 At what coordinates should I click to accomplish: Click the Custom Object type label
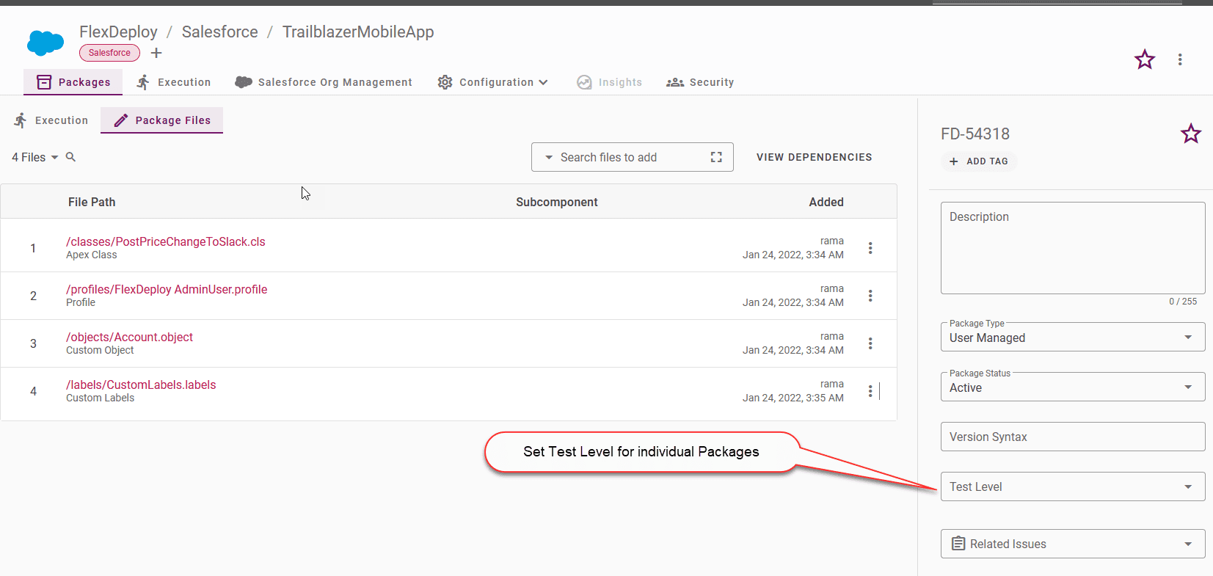tap(100, 350)
